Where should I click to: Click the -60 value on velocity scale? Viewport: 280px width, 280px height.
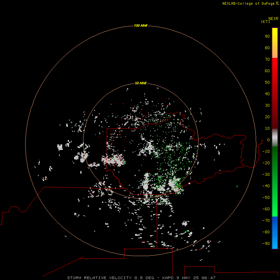coord(266,209)
